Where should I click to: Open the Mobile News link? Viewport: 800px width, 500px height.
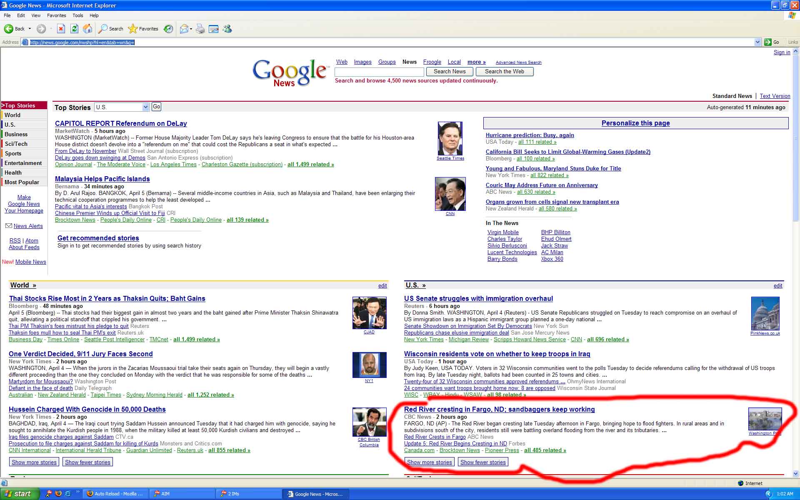(x=31, y=262)
